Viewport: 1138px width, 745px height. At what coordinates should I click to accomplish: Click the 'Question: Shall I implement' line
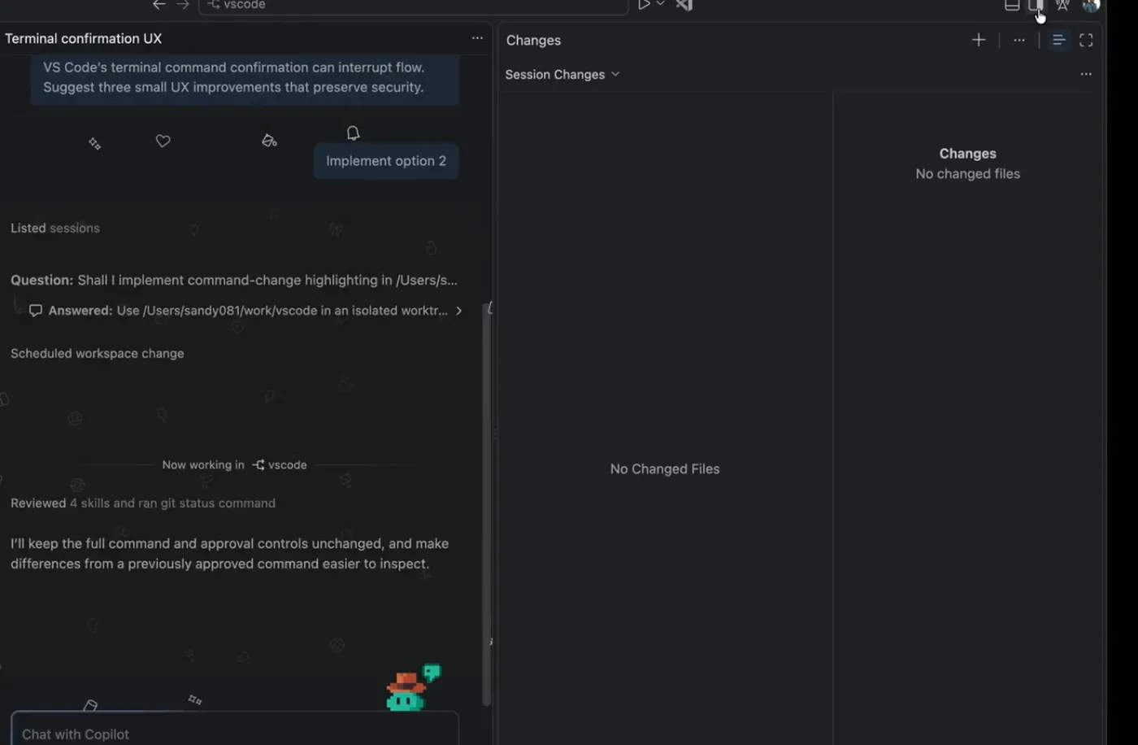tap(234, 280)
